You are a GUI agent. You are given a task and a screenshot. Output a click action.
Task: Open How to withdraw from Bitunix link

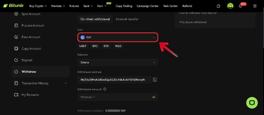click(x=198, y=13)
